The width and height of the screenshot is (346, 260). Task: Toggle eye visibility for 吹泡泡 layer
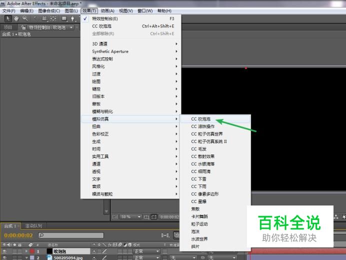click(x=4, y=251)
